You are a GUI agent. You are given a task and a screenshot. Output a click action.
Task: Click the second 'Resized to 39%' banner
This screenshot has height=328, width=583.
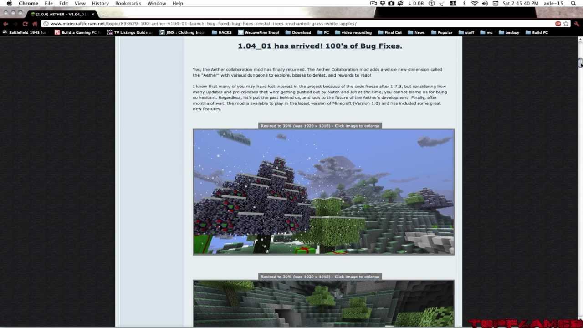[320, 277]
